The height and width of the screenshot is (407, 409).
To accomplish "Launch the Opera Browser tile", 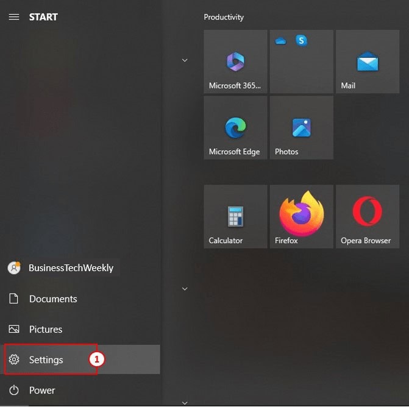I will pos(368,216).
